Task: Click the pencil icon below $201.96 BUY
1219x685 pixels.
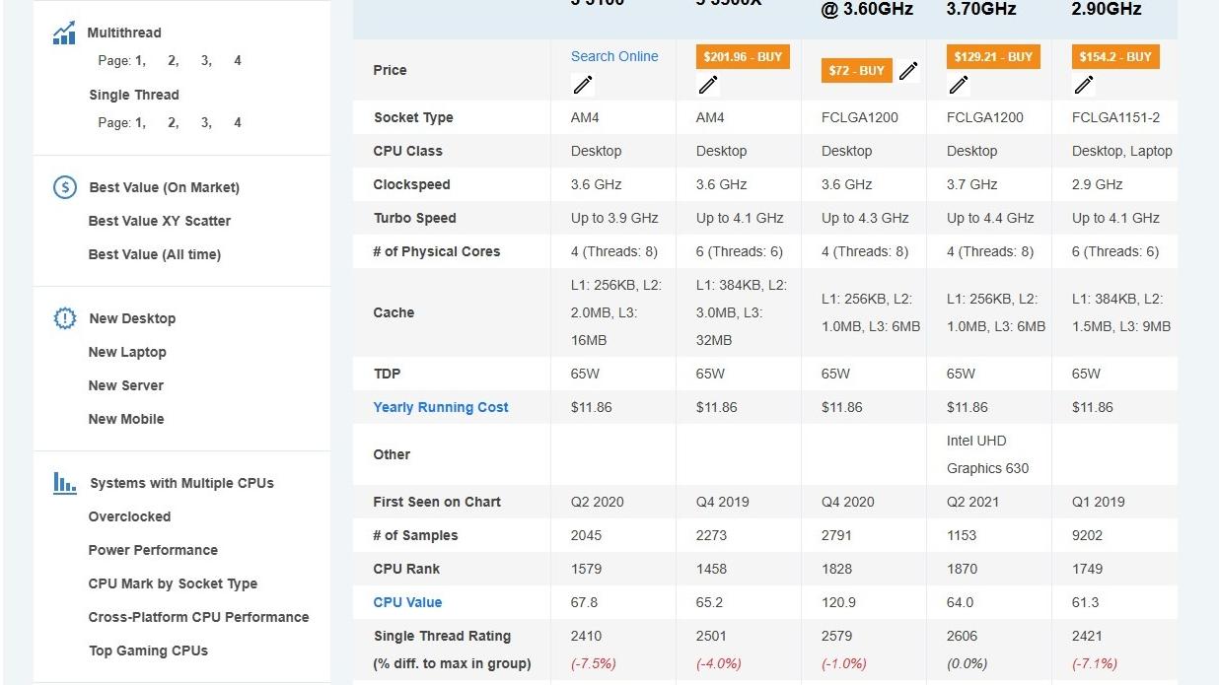Action: [707, 85]
